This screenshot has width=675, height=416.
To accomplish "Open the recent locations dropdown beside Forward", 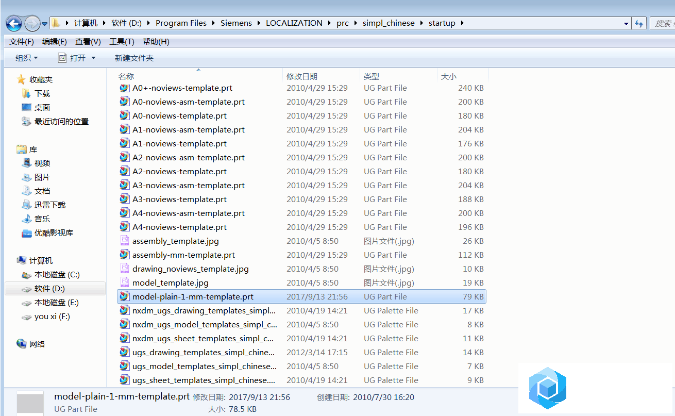I will 45,24.
